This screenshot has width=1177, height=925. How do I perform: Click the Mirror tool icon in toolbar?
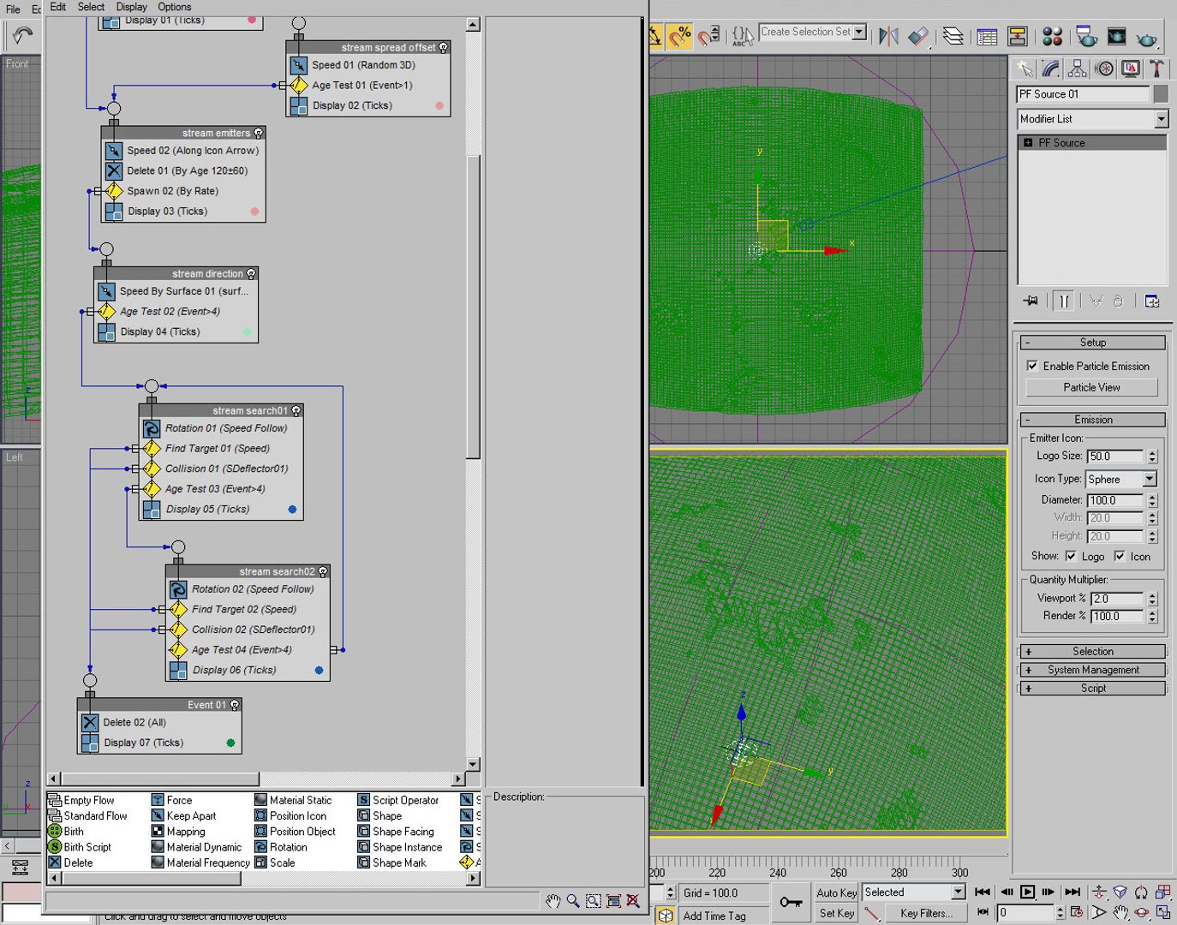click(x=889, y=36)
